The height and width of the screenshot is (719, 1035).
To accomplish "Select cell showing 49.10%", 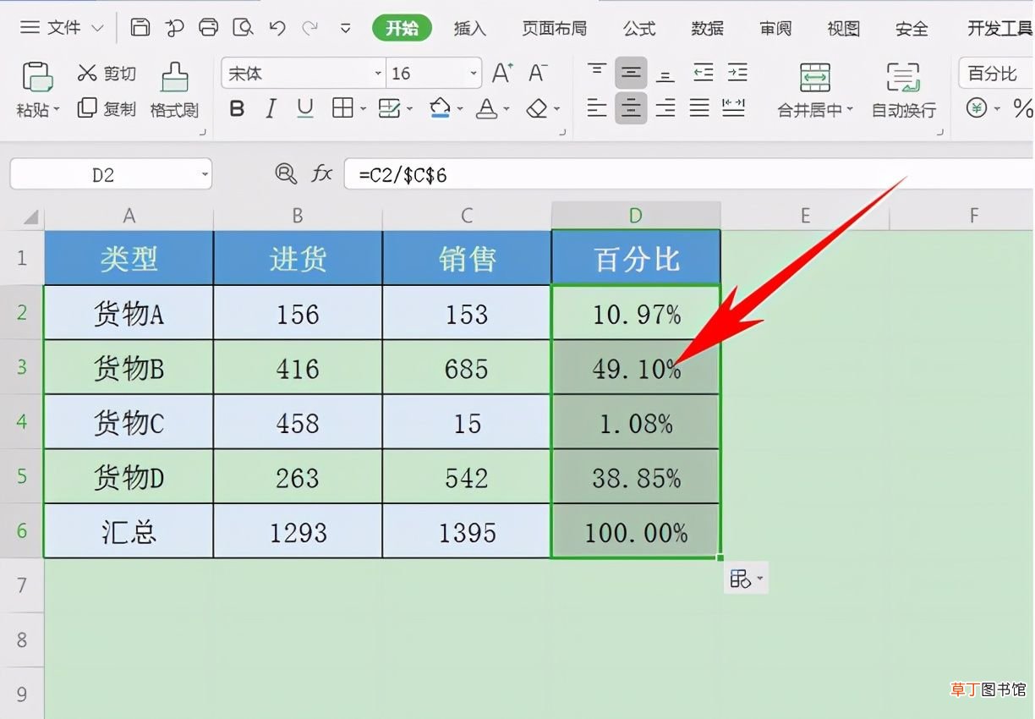I will [x=636, y=368].
